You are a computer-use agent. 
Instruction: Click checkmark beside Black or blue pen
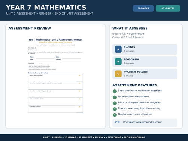pos(115,103)
